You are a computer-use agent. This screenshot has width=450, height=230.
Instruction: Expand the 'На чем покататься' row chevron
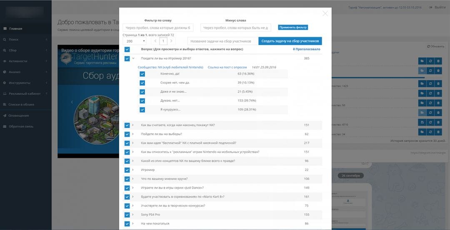133,223
